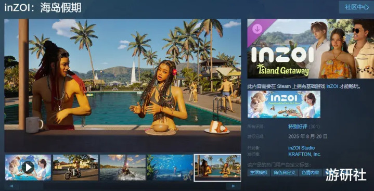Screen dimensions: 374x191
Task: Click the Island Getaway header image
Action: tap(311, 49)
